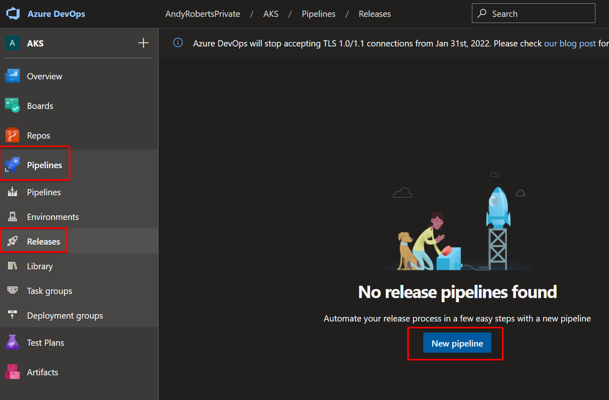The height and width of the screenshot is (400, 609).
Task: Click the blue Pipelines hub icon
Action: 12,164
